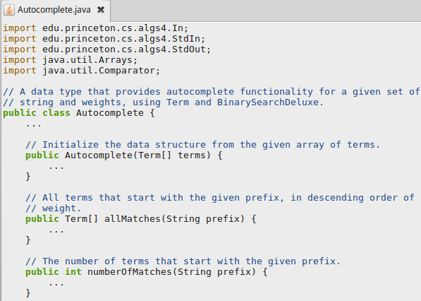Select the Autocomplete.java tab label
The height and width of the screenshot is (301, 421).
click(x=54, y=10)
